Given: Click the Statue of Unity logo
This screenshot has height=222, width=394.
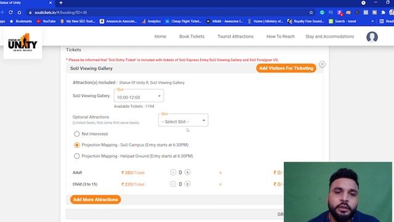Looking at the screenshot, I should point(23,43).
